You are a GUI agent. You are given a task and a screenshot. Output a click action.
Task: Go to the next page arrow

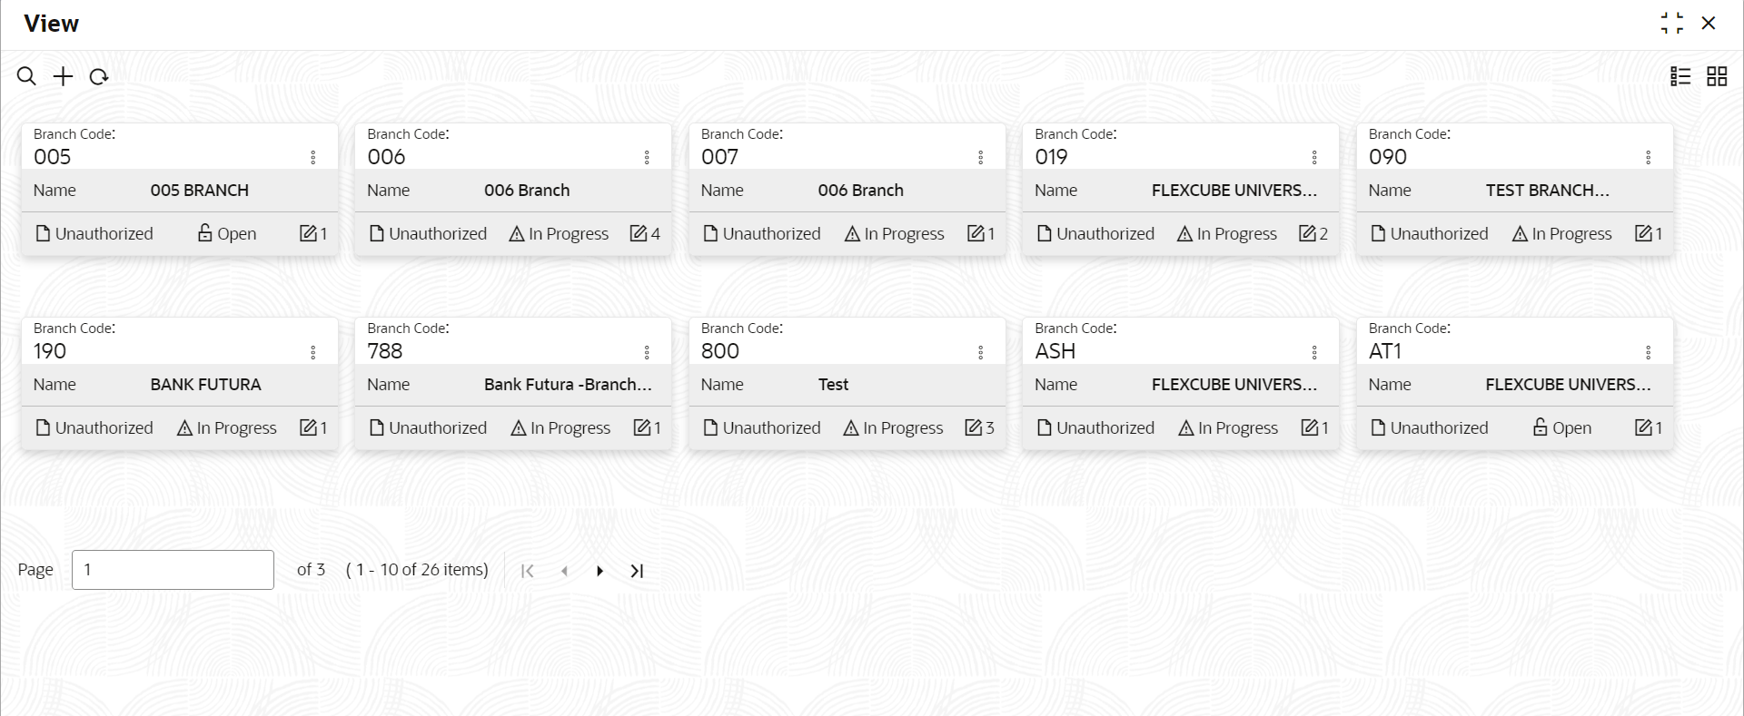pyautogui.click(x=599, y=571)
